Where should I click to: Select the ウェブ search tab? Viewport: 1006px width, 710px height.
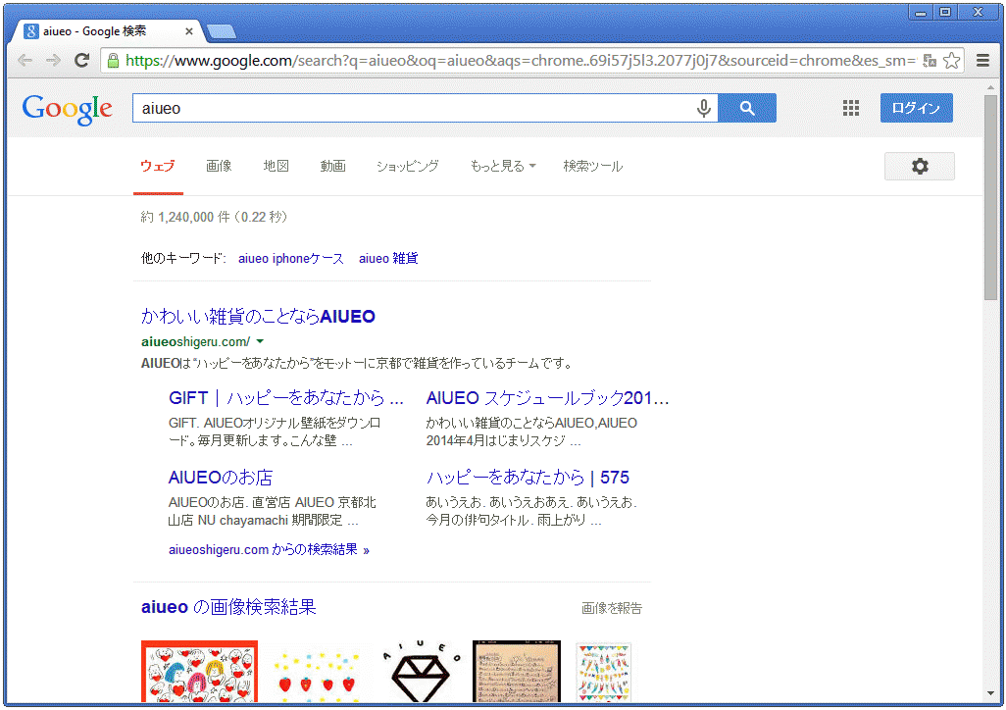pos(158,167)
